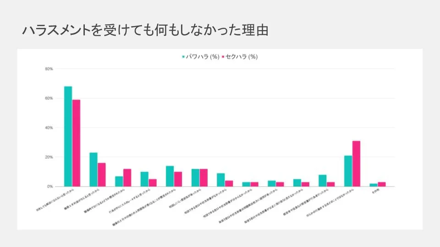Image resolution: width=440 pixels, height=247 pixels.
Task: Select the pink bar above the その他 label
Action: [x=382, y=184]
